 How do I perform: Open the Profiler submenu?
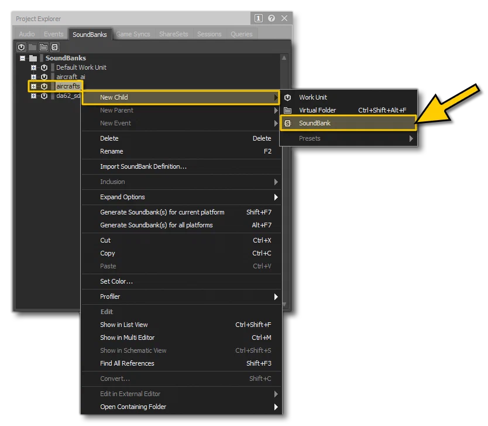point(181,297)
